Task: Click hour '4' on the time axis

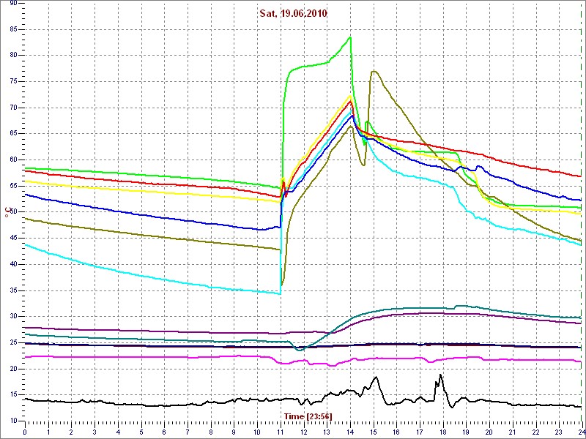Action: (118, 432)
